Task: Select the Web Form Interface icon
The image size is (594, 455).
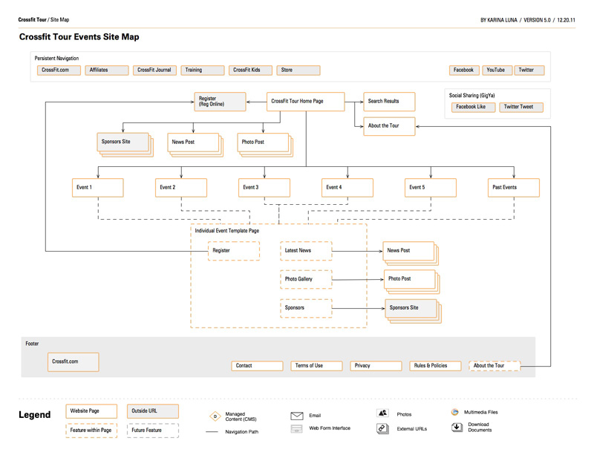Action: click(296, 428)
